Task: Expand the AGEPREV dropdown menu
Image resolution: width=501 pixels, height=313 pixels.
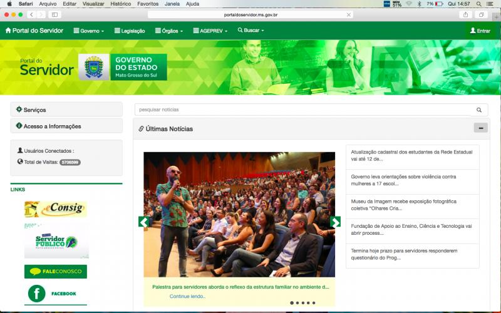Action: (210, 31)
